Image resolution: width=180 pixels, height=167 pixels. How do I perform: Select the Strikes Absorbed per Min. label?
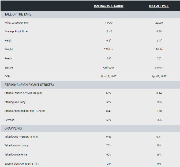tap(25, 111)
